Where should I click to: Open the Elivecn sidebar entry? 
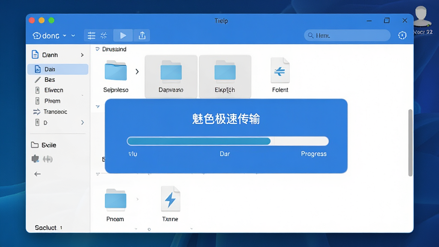[54, 90]
